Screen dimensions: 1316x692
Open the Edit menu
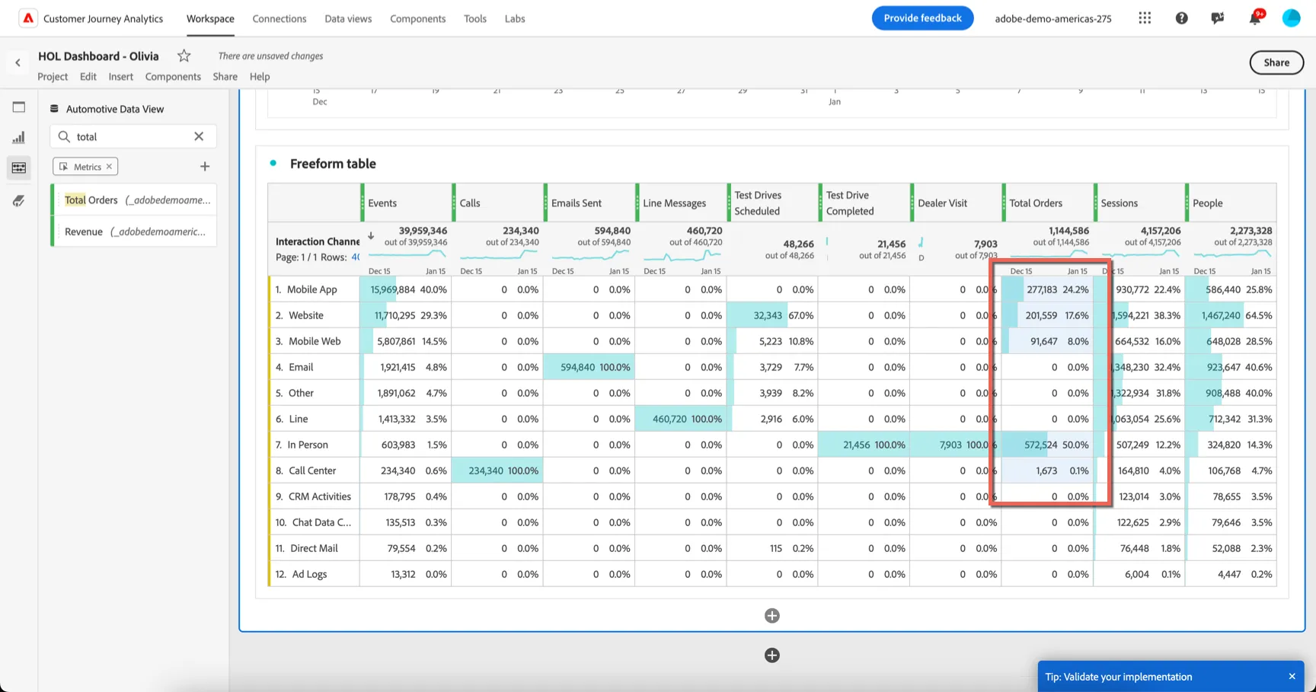point(88,76)
